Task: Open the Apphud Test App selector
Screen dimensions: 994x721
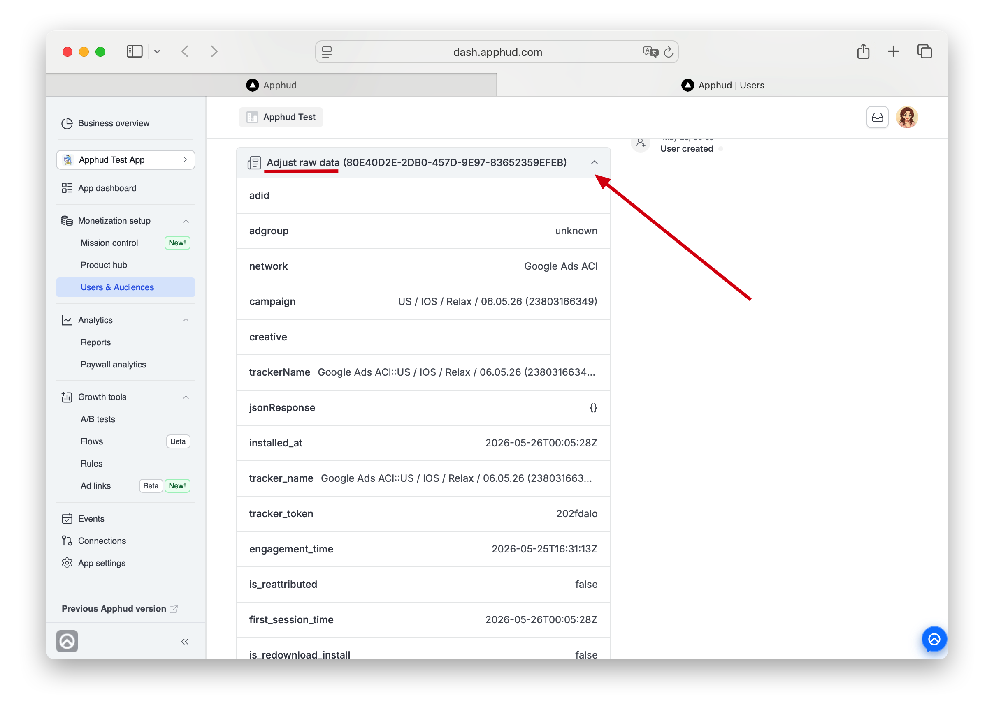Action: pyautogui.click(x=126, y=160)
